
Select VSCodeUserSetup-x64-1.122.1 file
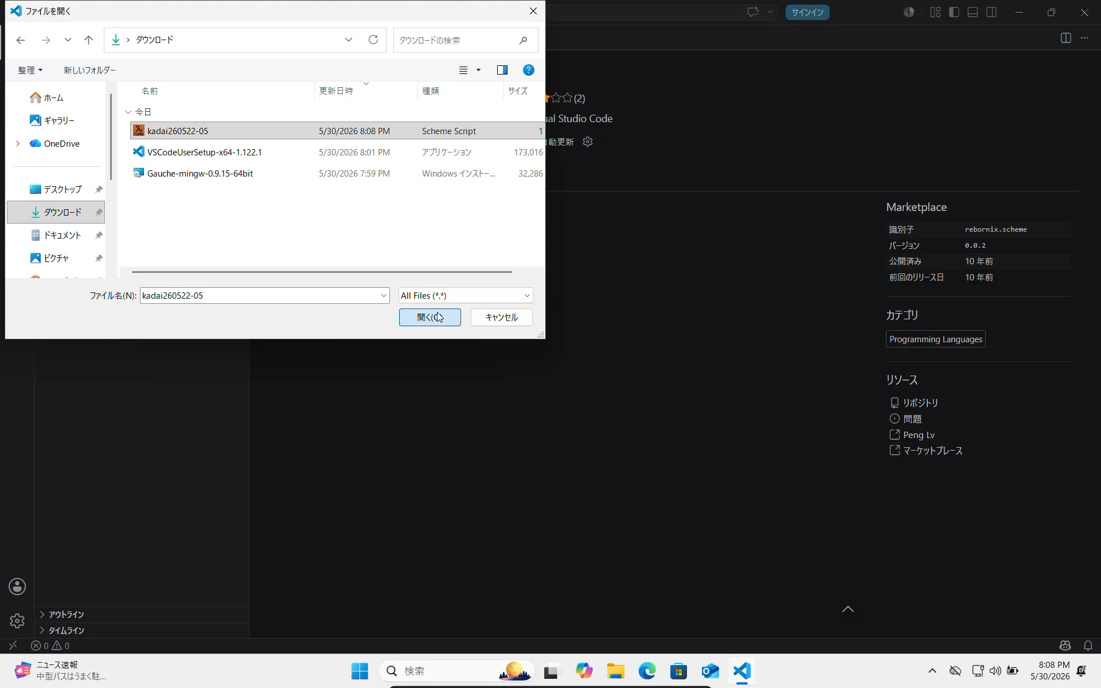[x=337, y=152]
